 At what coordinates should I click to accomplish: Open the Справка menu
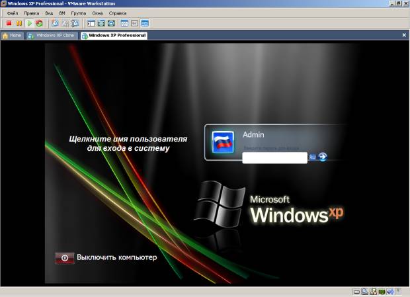(x=118, y=13)
